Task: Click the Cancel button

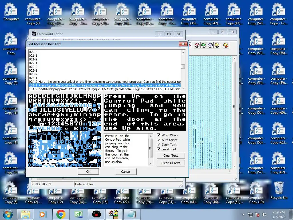Action: [126, 172]
